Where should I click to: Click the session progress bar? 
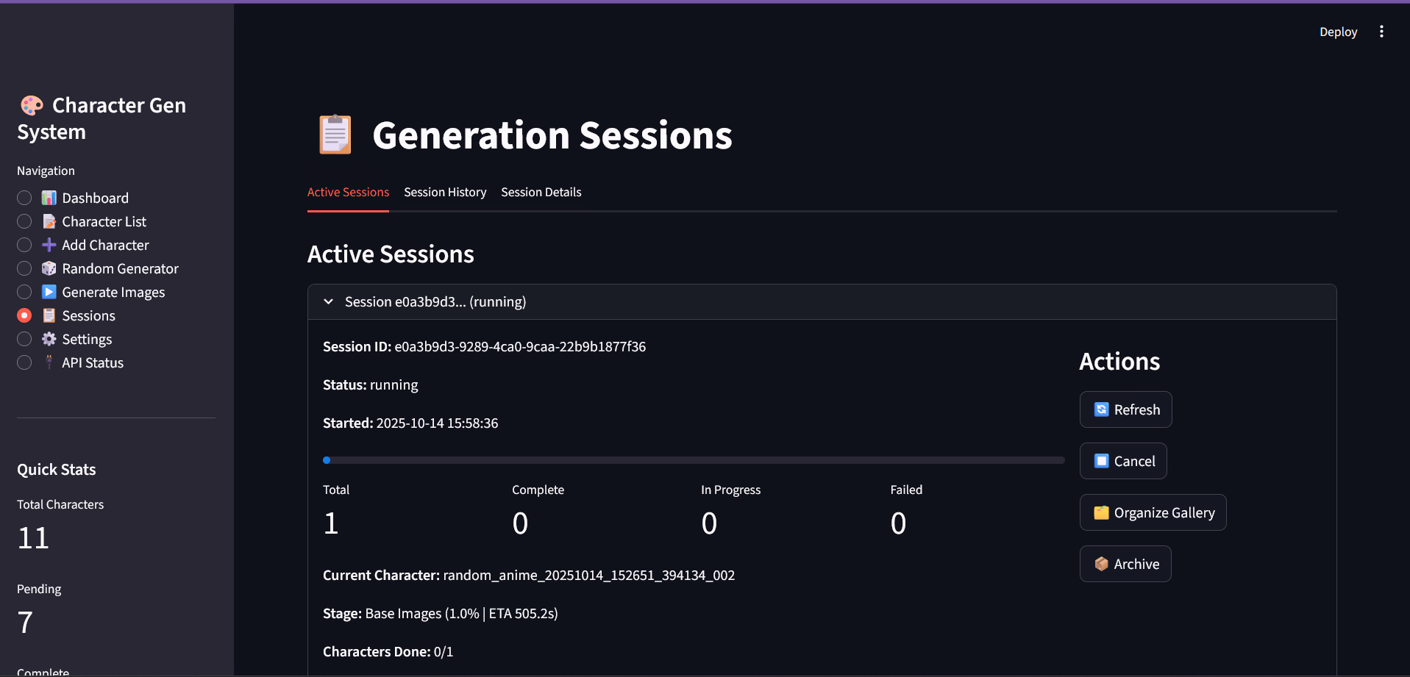694,460
